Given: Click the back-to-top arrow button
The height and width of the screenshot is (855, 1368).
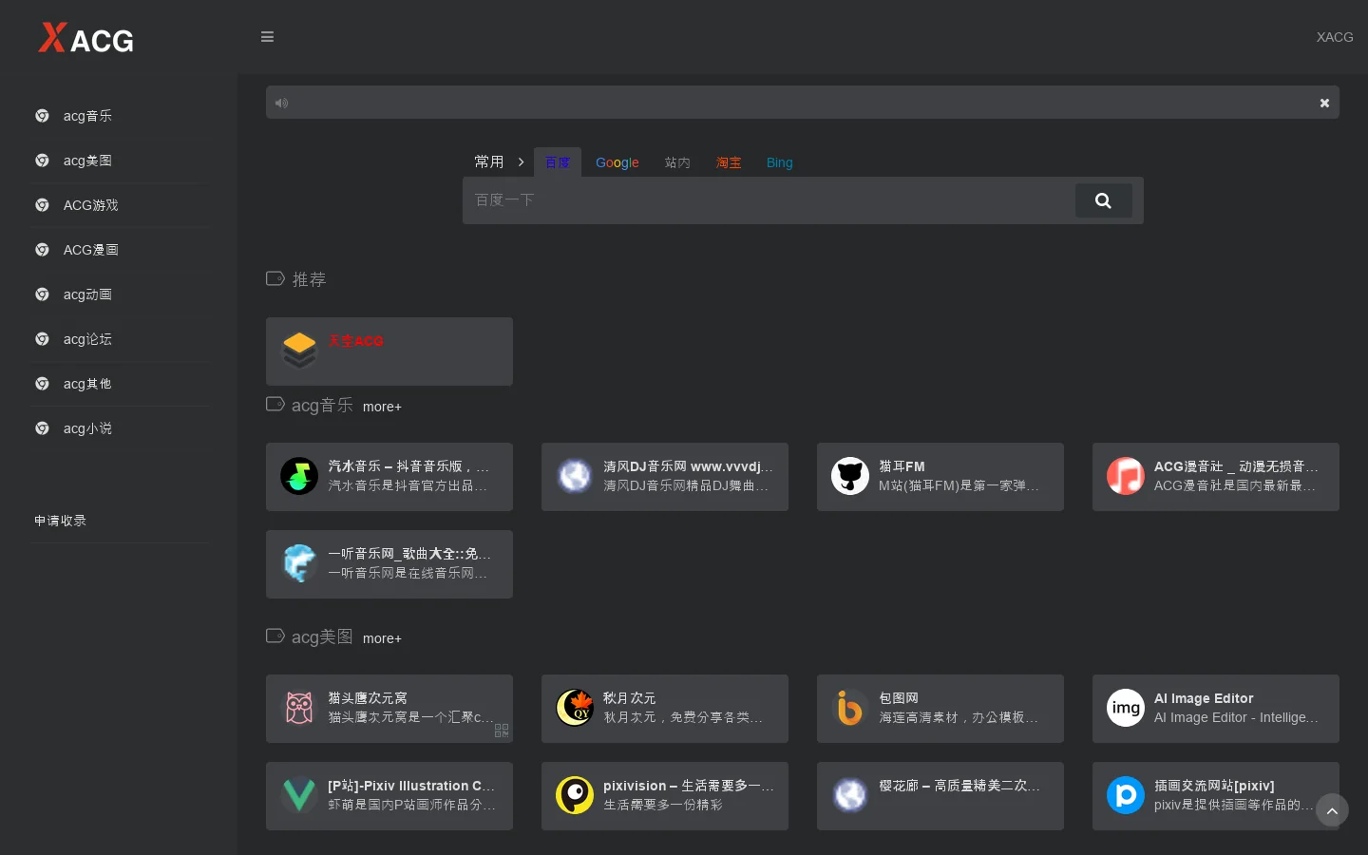Looking at the screenshot, I should point(1332,810).
